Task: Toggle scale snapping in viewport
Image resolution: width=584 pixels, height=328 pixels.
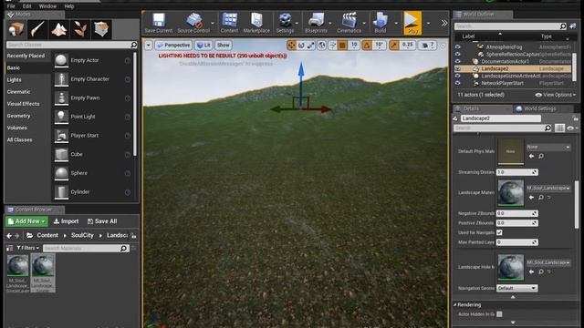Action: pos(393,46)
